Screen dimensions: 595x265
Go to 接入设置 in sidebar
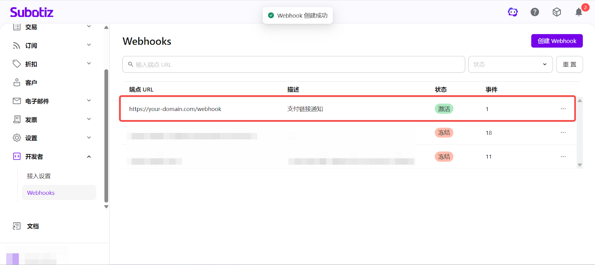pos(39,176)
